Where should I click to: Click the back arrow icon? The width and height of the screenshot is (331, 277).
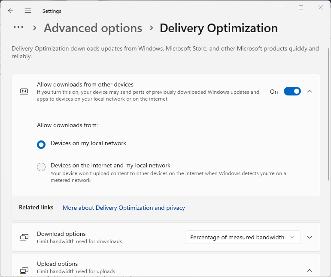tap(11, 11)
